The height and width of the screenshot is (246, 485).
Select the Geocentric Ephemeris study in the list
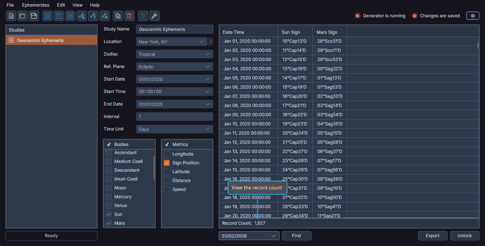(51, 39)
